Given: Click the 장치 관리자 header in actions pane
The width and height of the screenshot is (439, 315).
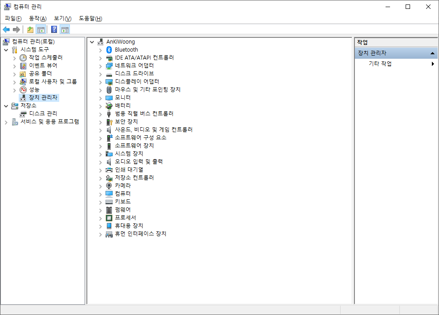Looking at the screenshot, I should pos(396,53).
